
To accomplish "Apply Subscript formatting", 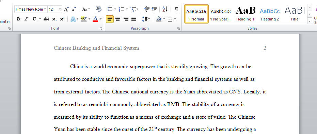I will (54, 19).
